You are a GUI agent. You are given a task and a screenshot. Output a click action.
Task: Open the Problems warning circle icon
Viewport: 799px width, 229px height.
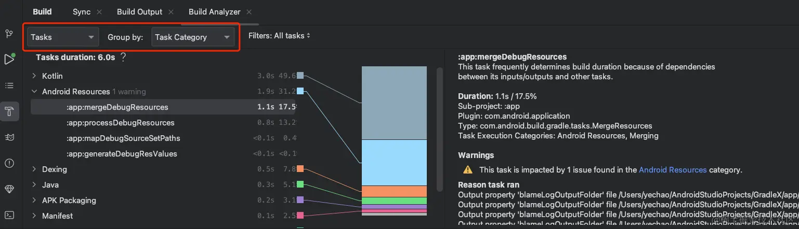pos(9,163)
